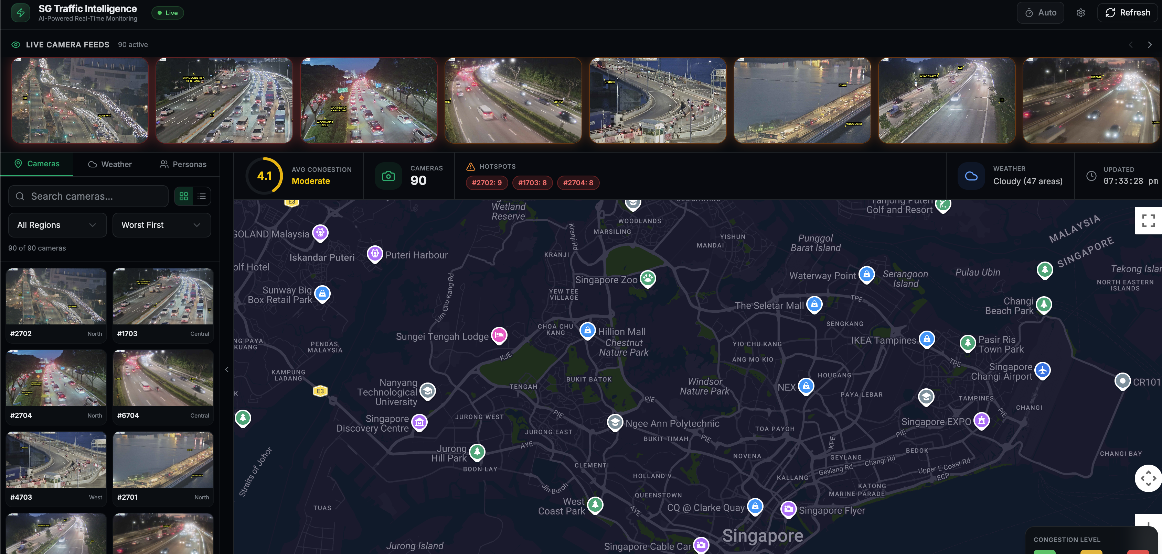Click Singapore Changi Airport marker

click(1043, 370)
